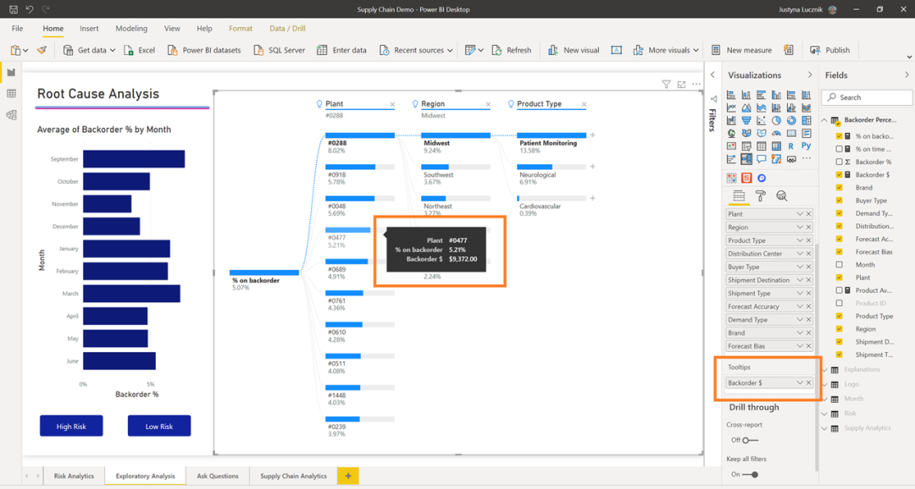Image resolution: width=915 pixels, height=489 pixels.
Task: Switch to Report view in left sidebar
Action: click(11, 72)
